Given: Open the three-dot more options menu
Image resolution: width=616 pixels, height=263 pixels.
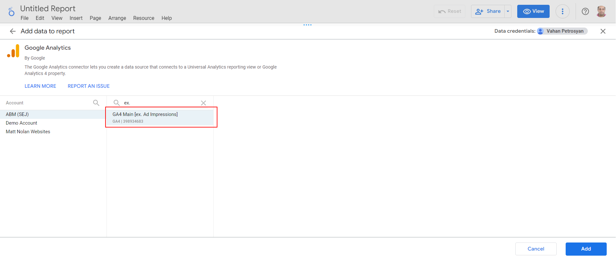Looking at the screenshot, I should [562, 12].
